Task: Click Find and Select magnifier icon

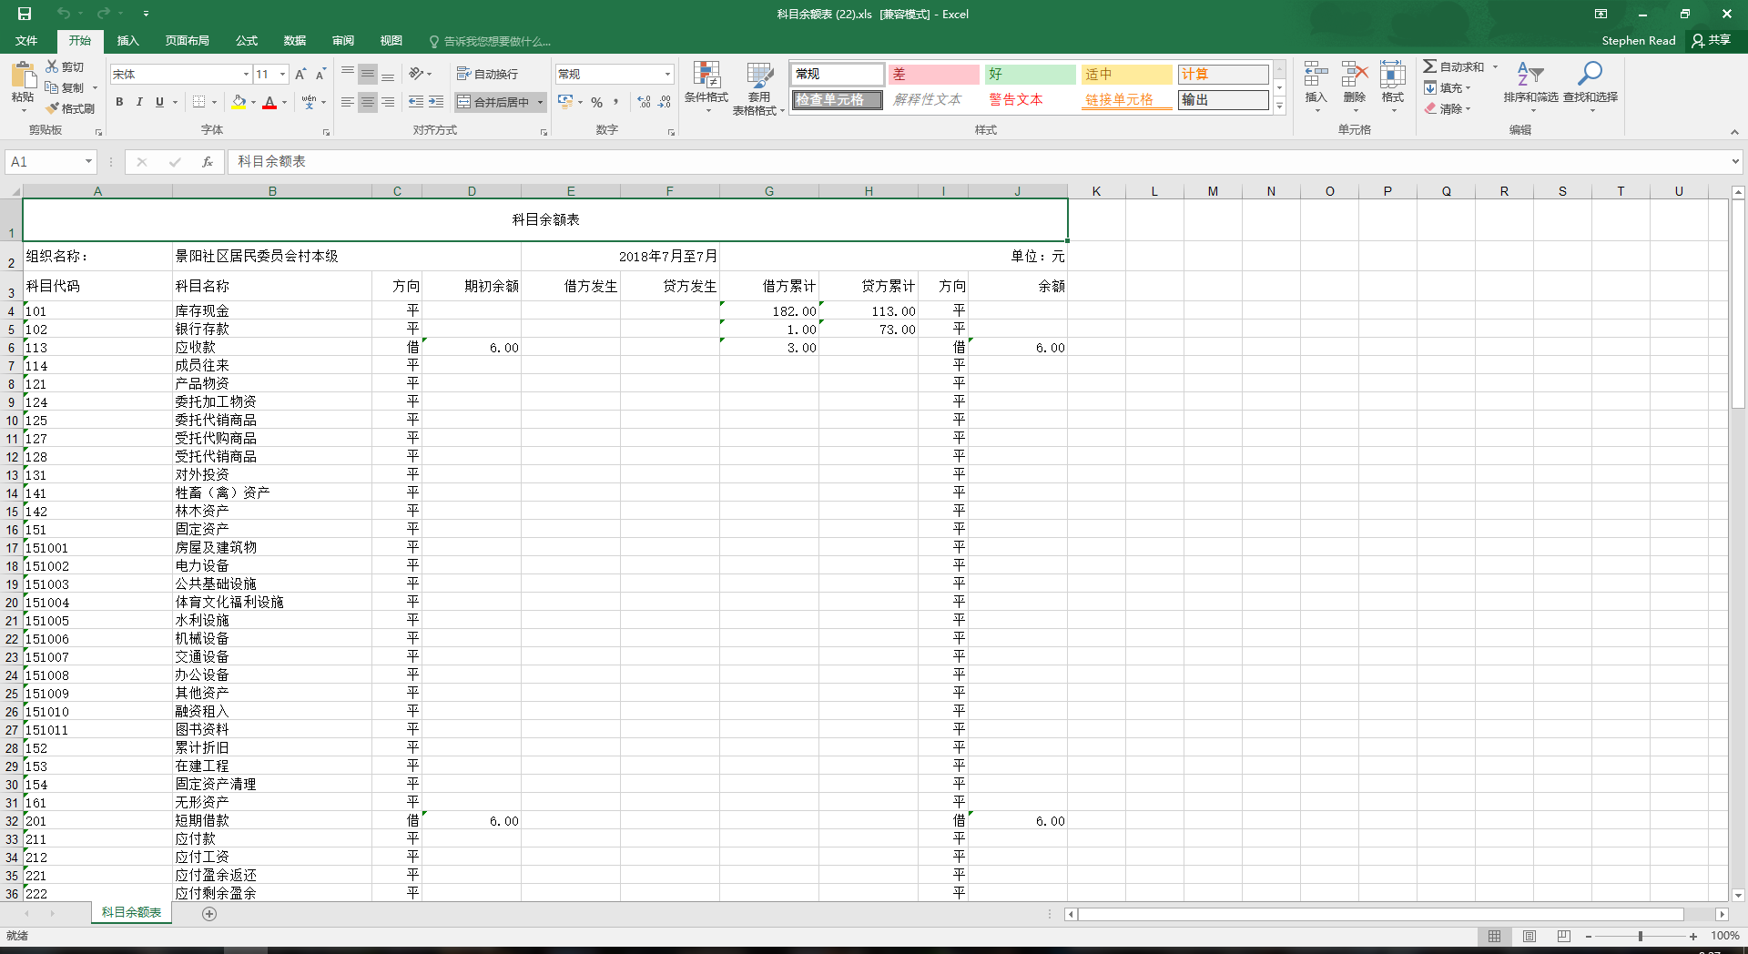Action: (x=1590, y=74)
